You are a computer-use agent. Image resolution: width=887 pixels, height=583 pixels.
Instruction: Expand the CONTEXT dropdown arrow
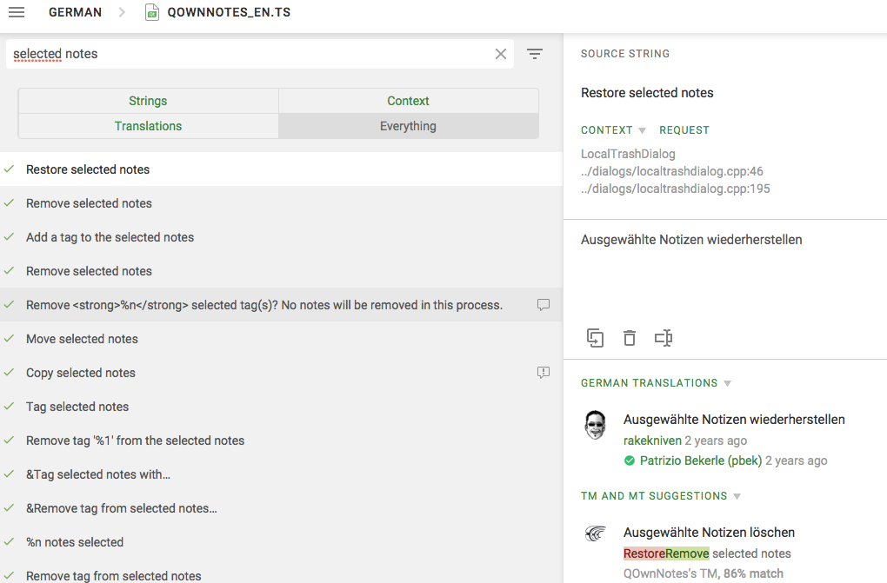(640, 129)
